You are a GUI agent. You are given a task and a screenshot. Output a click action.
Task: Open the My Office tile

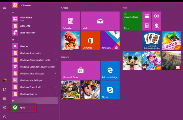(90, 41)
